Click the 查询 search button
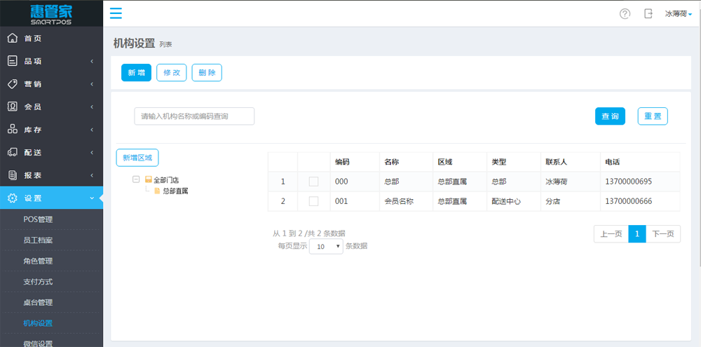 [611, 116]
